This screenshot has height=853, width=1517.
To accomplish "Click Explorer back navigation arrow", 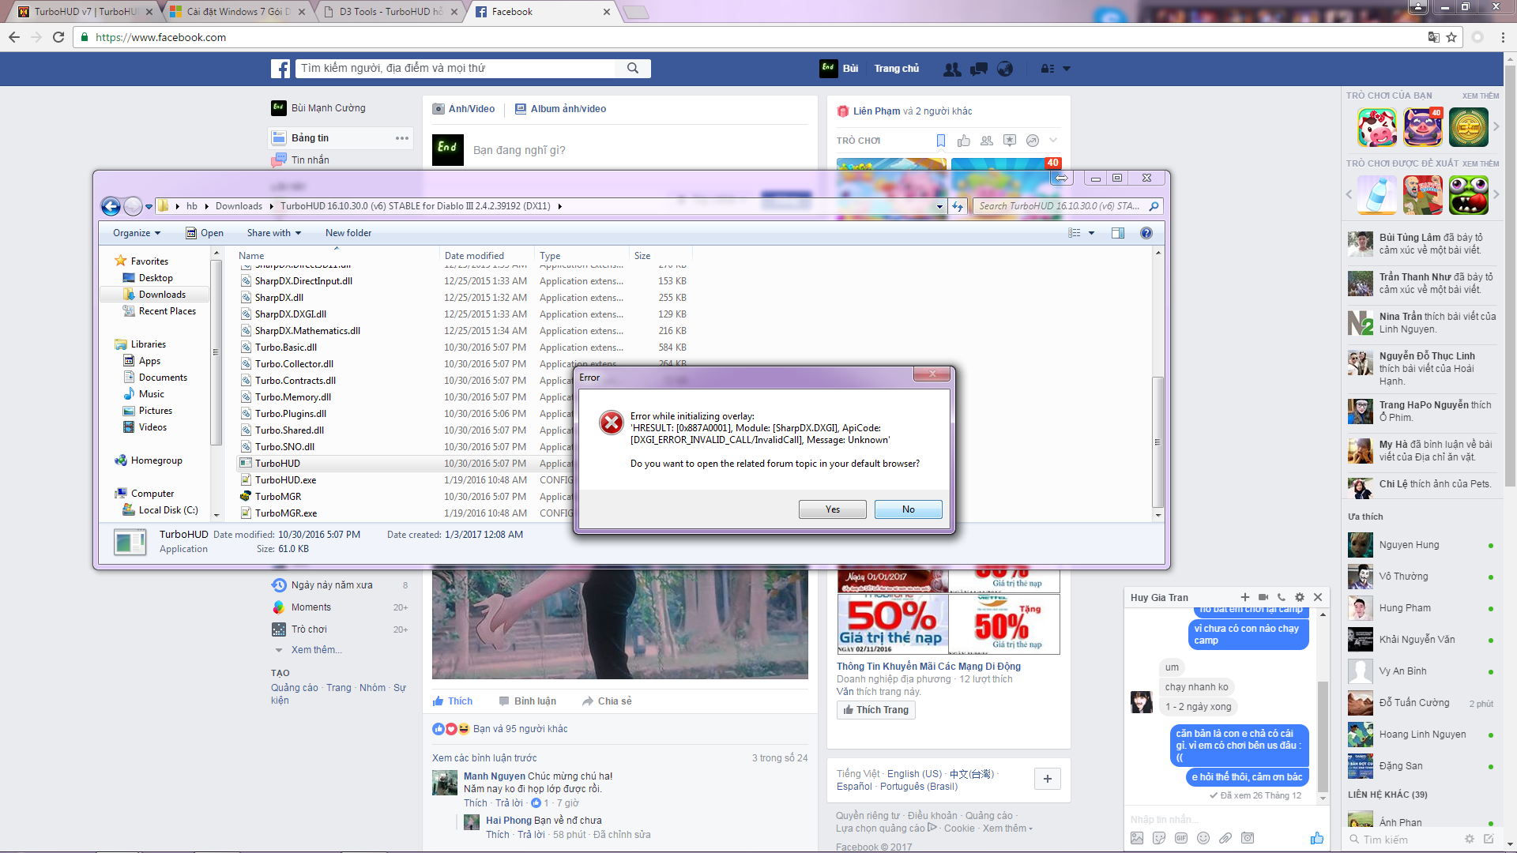I will [111, 207].
